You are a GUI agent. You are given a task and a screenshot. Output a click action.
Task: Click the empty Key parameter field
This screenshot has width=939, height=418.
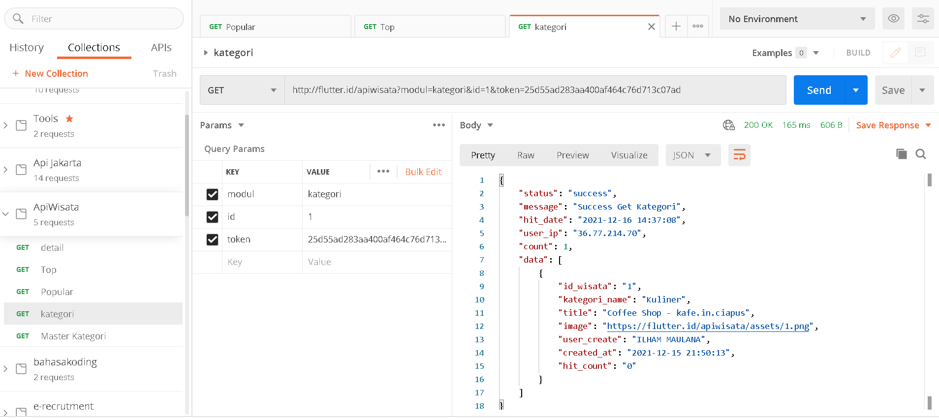262,262
